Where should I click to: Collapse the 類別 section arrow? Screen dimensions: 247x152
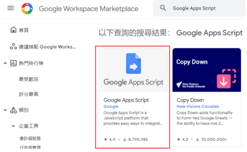click(x=5, y=110)
